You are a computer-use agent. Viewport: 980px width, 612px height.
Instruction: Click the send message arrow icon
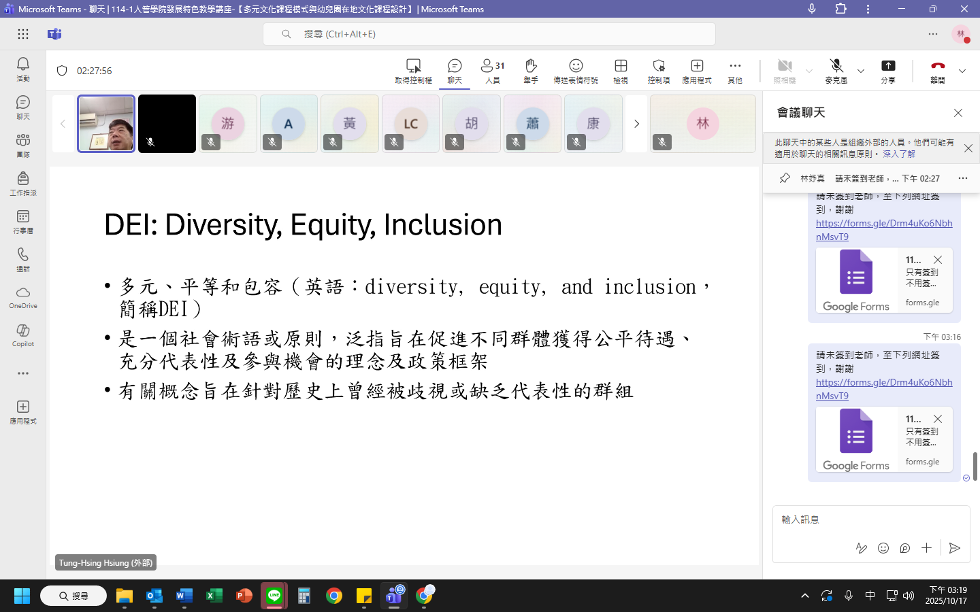coord(955,548)
